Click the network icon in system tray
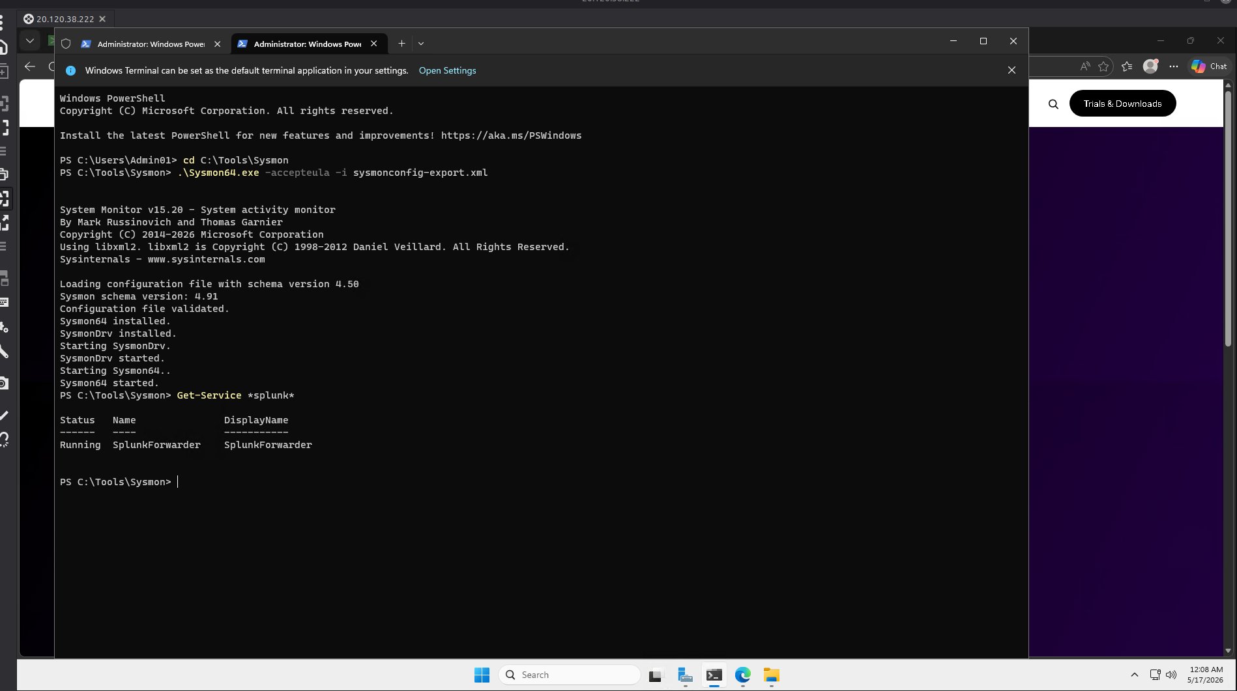1237x691 pixels. (x=1155, y=675)
